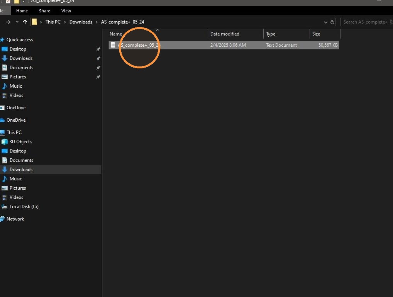Select This PC in the sidebar
393x297 pixels.
point(14,132)
